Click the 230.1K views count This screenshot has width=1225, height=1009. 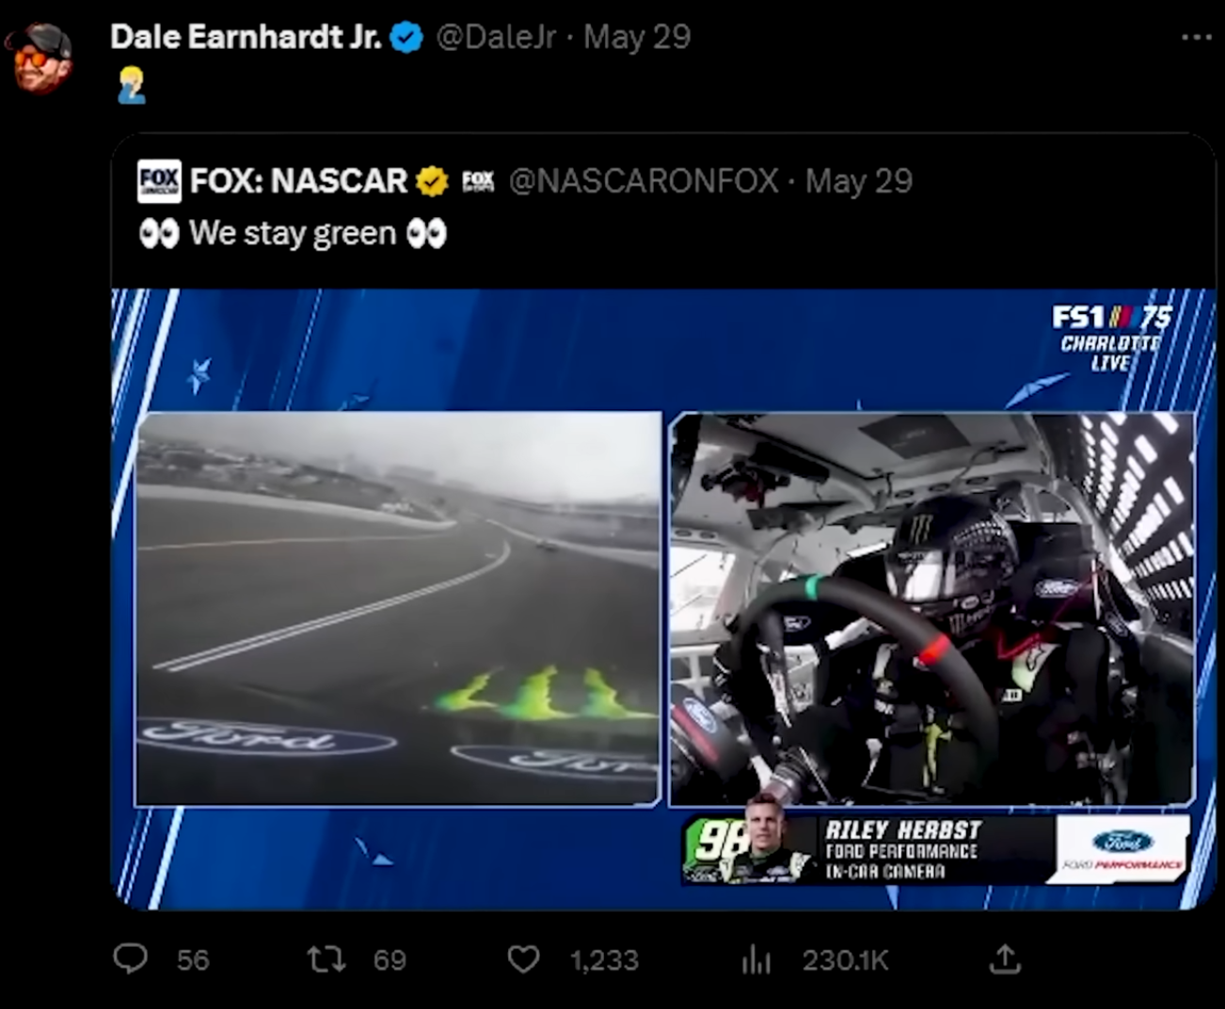point(845,960)
